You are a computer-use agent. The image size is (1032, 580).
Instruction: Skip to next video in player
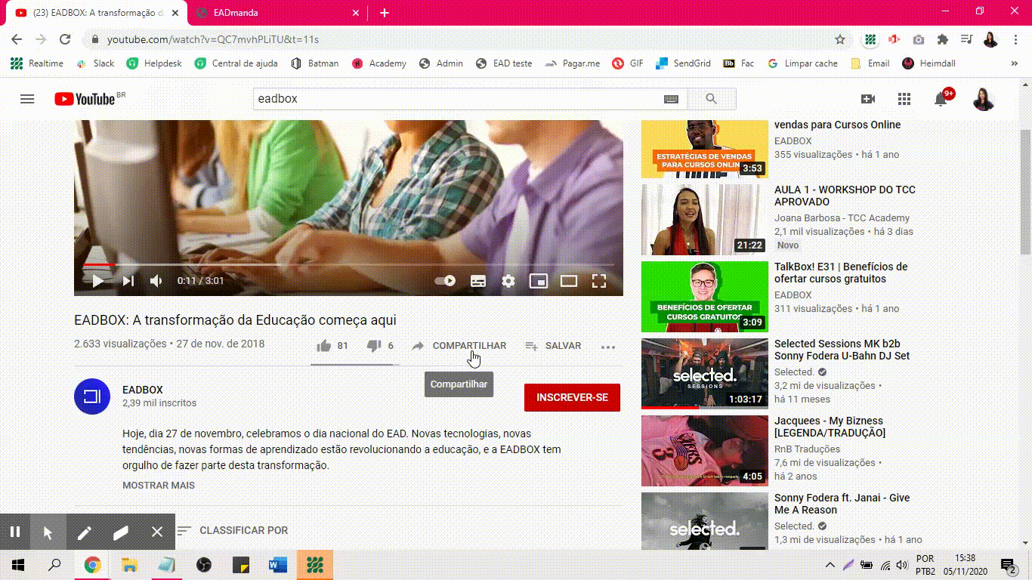click(x=128, y=281)
